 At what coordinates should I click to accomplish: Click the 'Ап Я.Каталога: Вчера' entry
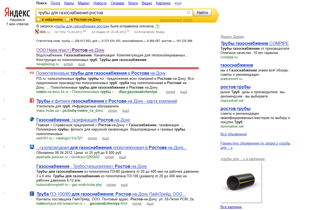[149, 32]
